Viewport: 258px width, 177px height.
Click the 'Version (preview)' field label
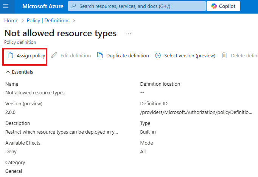pos(24,104)
